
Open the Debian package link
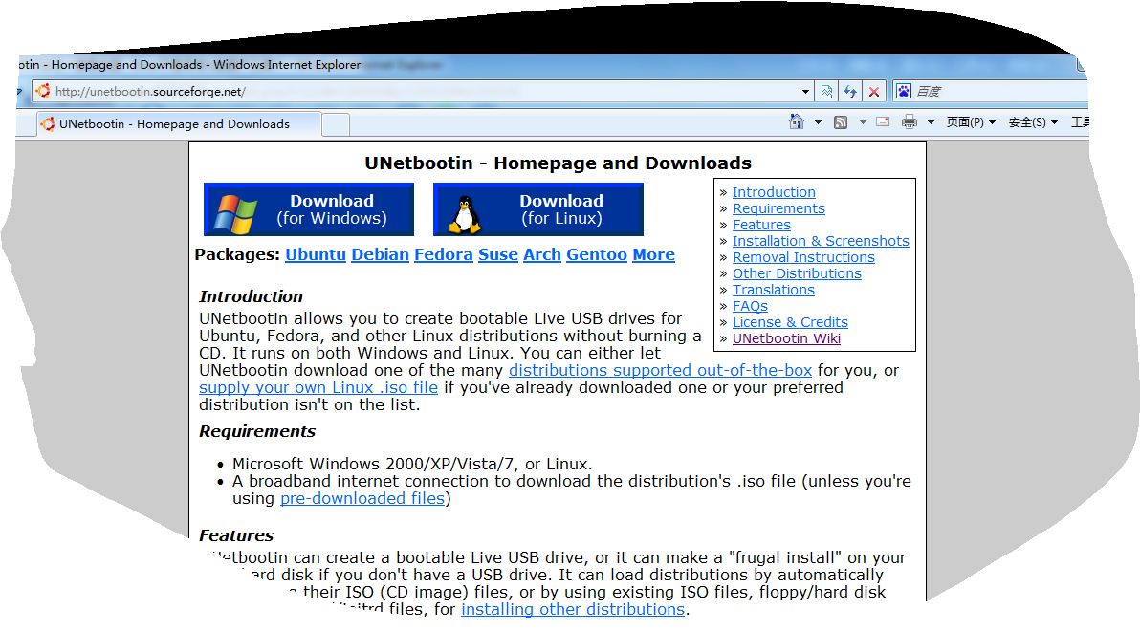[x=381, y=254]
